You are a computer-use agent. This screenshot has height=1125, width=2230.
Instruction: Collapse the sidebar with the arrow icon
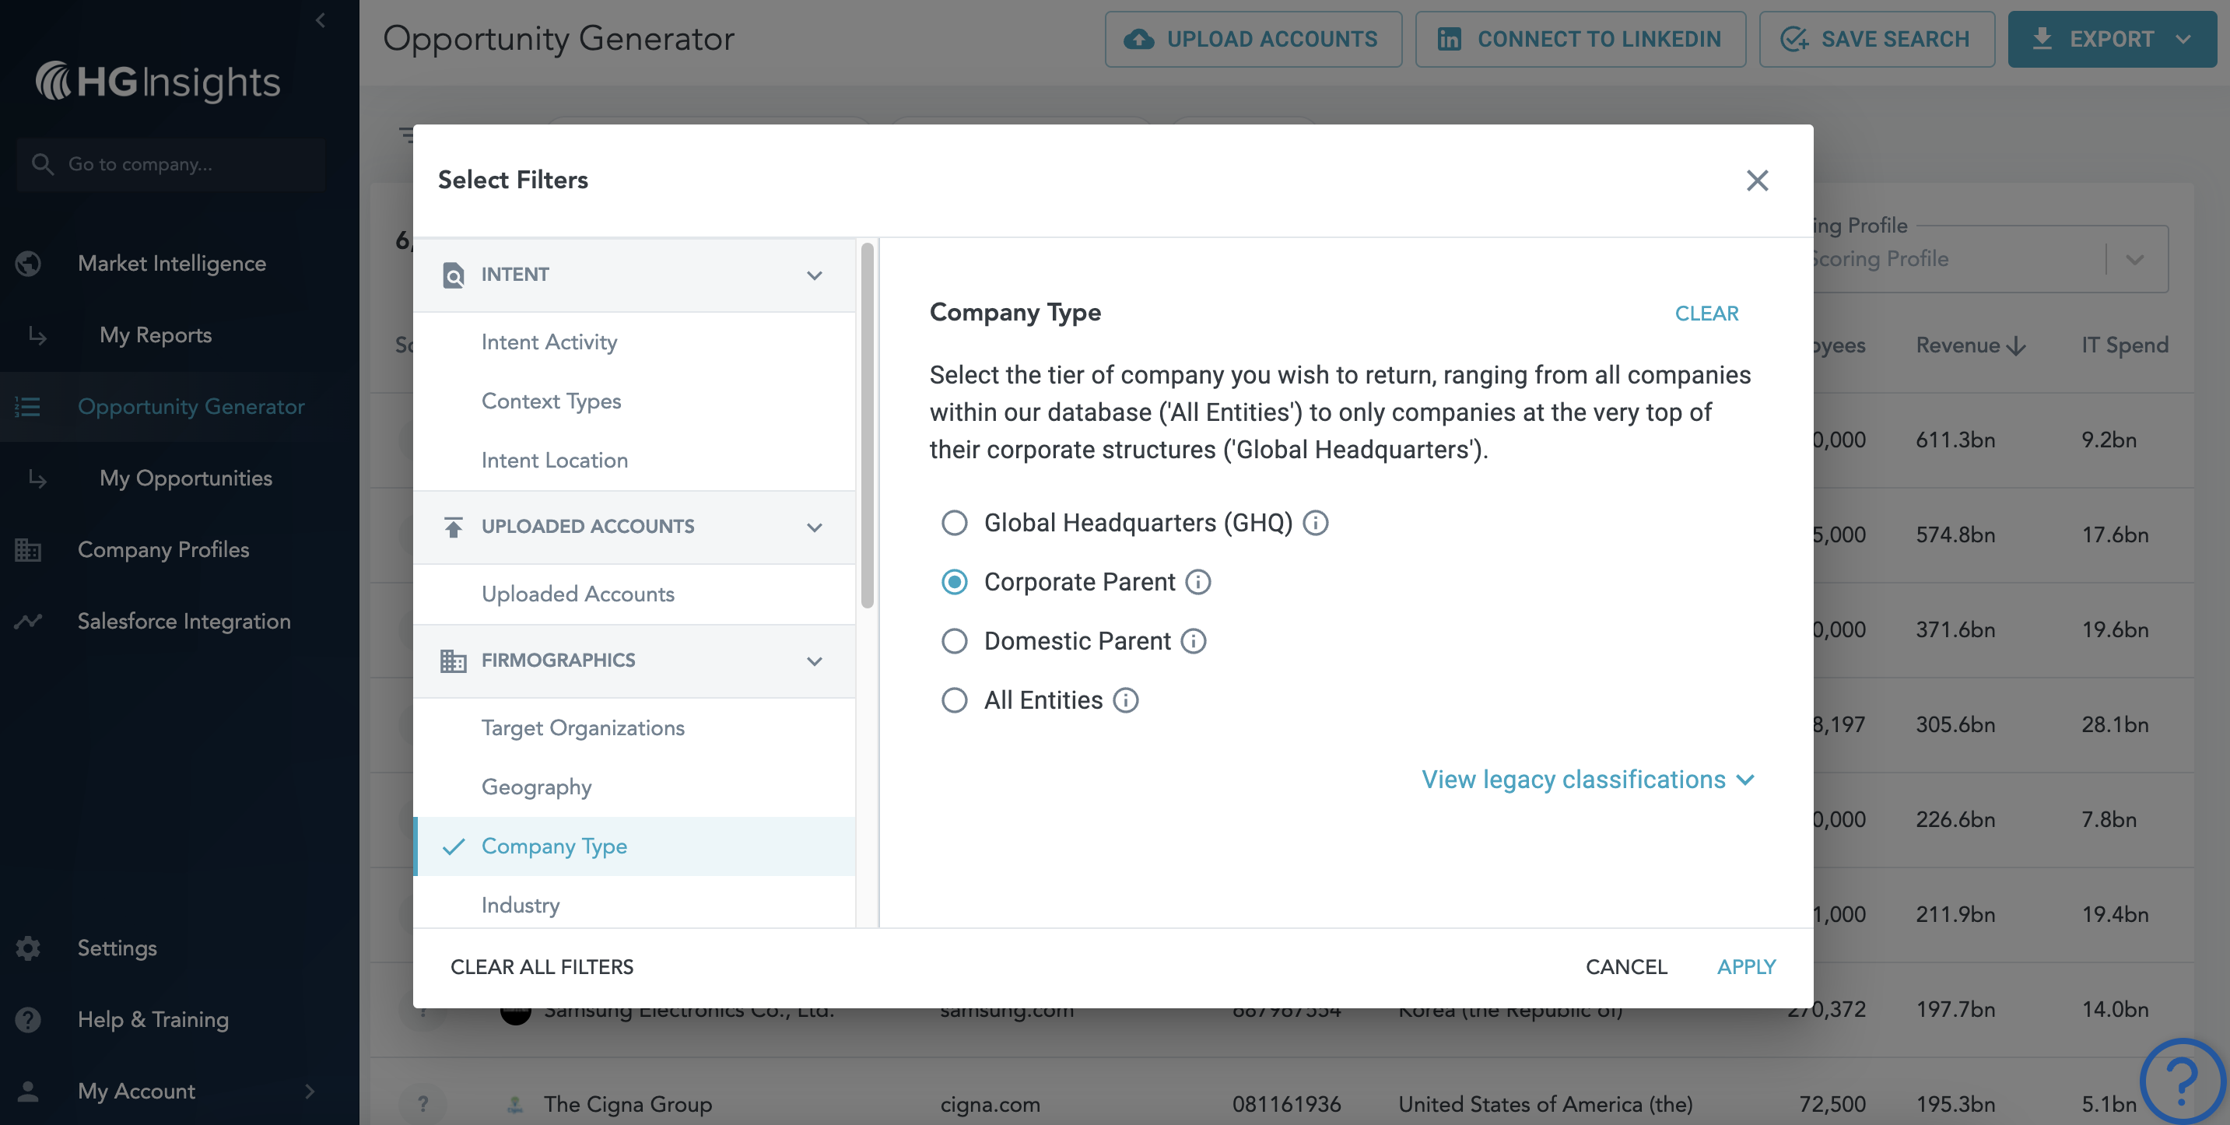point(321,20)
